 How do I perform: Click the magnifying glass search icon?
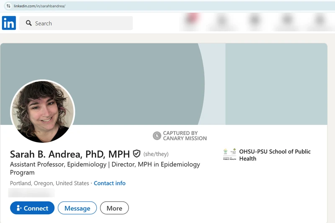(29, 23)
